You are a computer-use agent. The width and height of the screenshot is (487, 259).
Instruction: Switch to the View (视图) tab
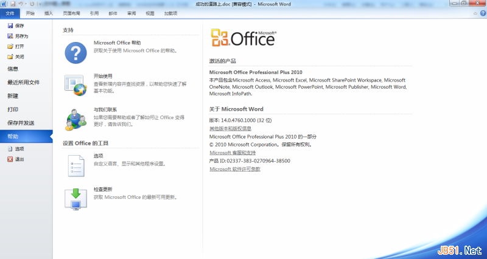click(x=150, y=13)
